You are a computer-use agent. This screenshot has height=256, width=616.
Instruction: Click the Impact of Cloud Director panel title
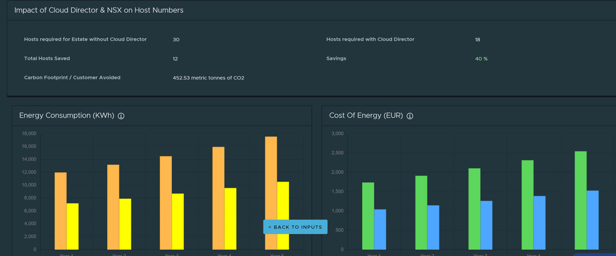click(99, 10)
